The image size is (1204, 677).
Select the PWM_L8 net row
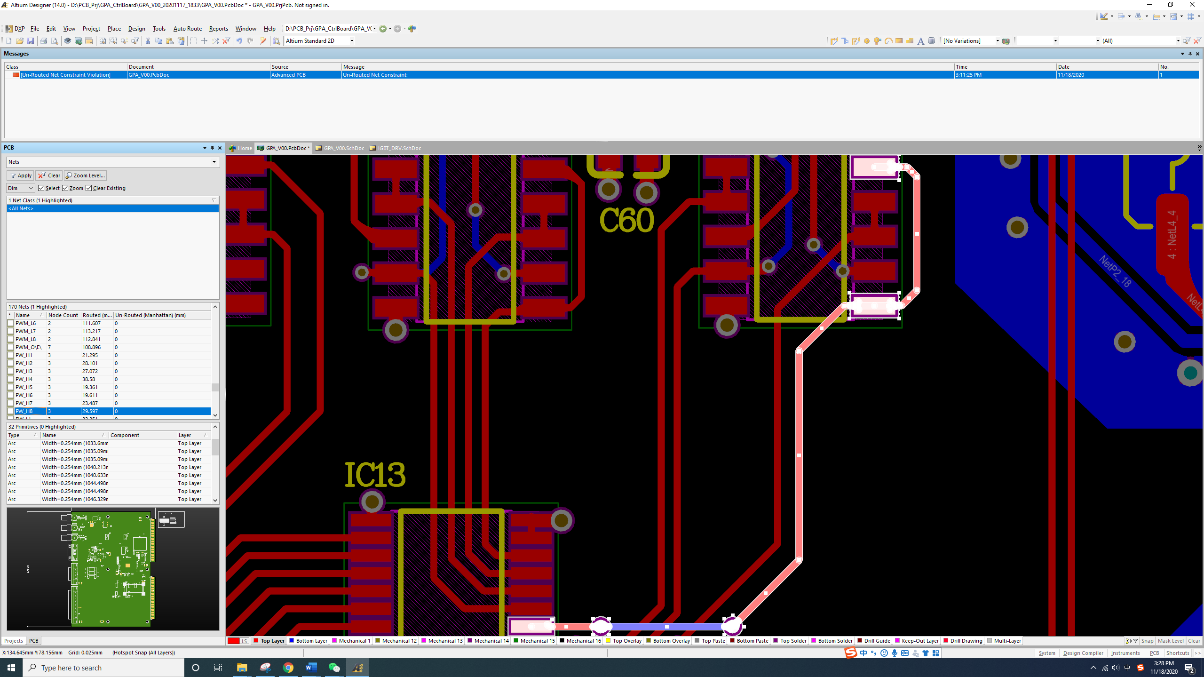[26, 339]
